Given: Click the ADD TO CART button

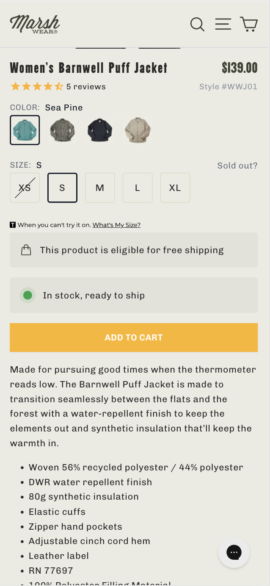Looking at the screenshot, I should (x=134, y=337).
